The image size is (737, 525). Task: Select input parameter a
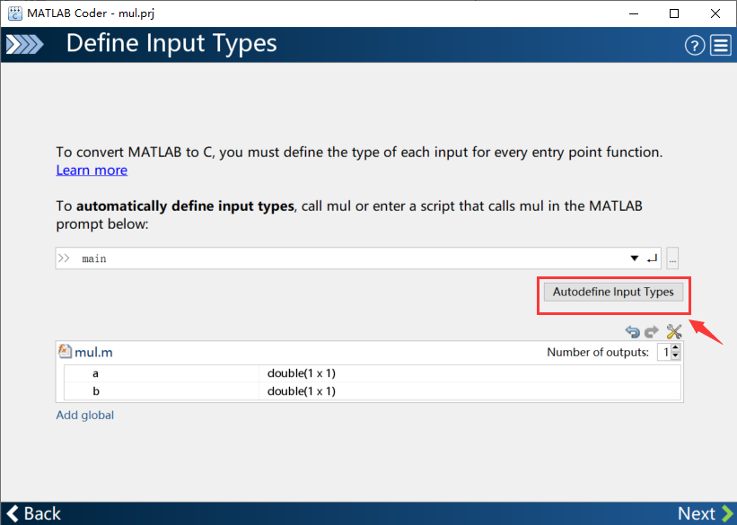95,373
